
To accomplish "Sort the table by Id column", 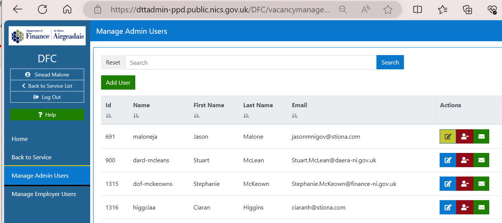I will click(109, 116).
